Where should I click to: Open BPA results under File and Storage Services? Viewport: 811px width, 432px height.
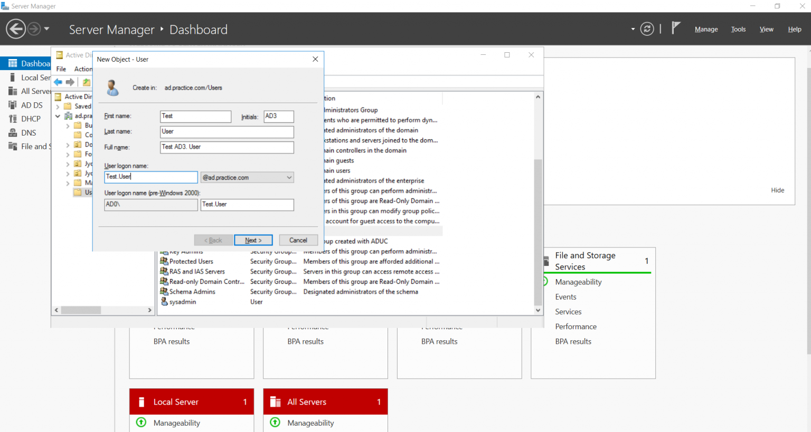(x=573, y=341)
